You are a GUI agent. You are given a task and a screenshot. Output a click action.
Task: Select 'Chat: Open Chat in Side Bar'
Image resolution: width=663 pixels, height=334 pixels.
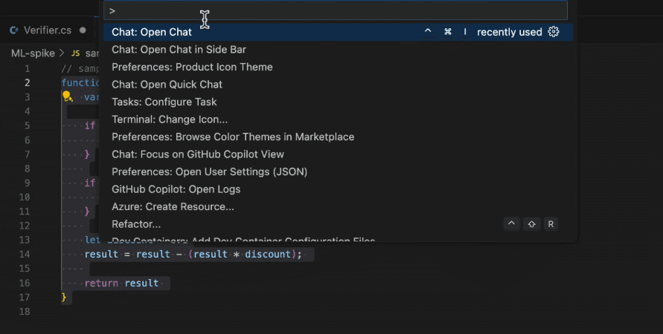pyautogui.click(x=338, y=49)
